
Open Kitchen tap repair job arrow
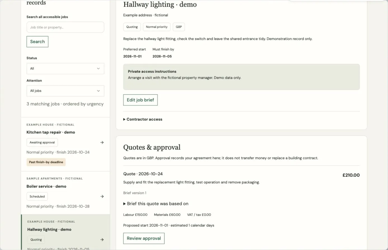point(102,142)
